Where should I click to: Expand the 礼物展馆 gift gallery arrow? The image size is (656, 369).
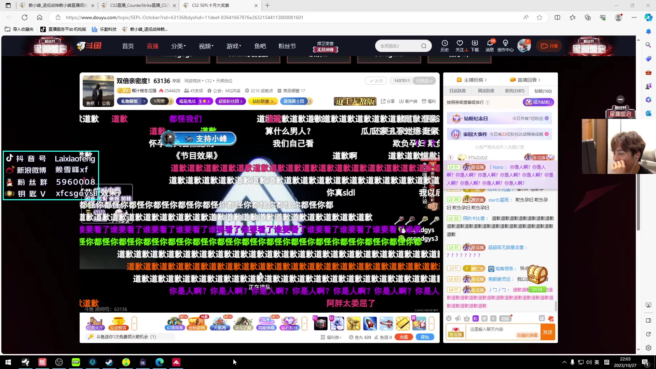pyautogui.click(x=145, y=101)
